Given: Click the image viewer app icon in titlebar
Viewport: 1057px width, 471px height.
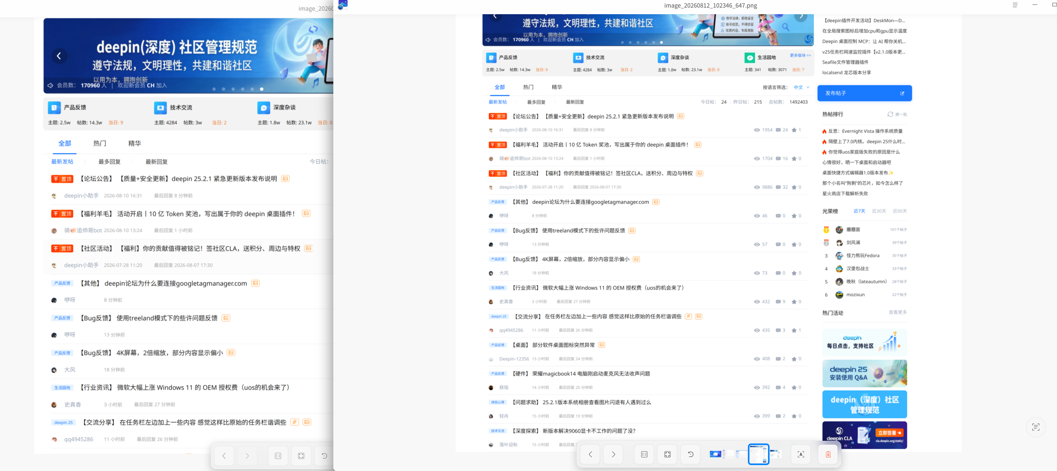Looking at the screenshot, I should (x=343, y=5).
